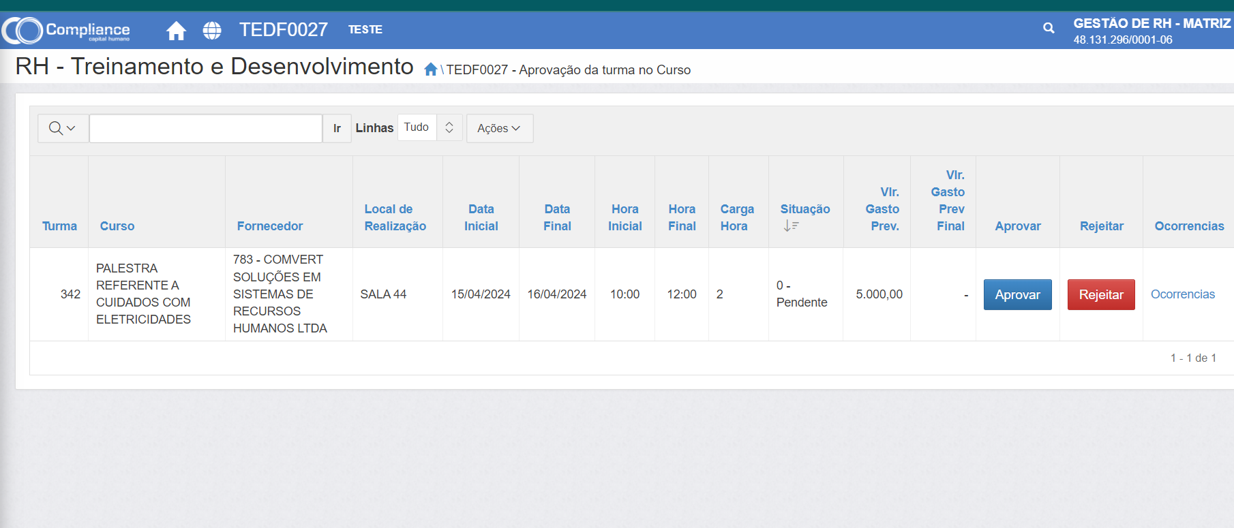
Task: Click the Ocorrencias column header
Action: (1189, 226)
